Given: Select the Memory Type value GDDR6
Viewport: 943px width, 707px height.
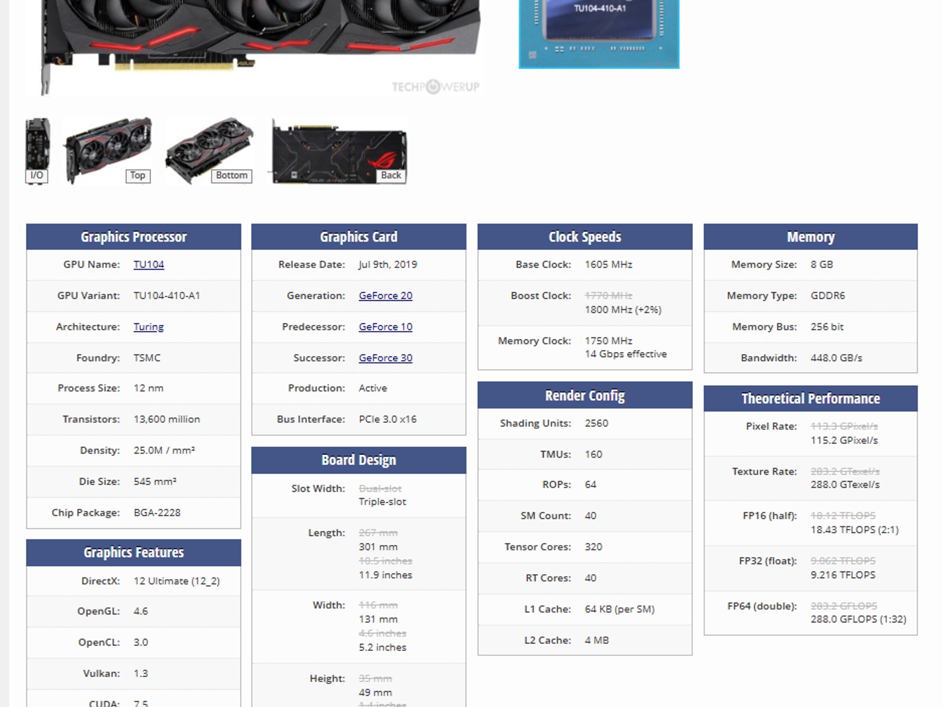Looking at the screenshot, I should pyautogui.click(x=827, y=296).
